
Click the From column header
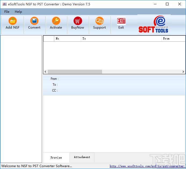pos(173,38)
